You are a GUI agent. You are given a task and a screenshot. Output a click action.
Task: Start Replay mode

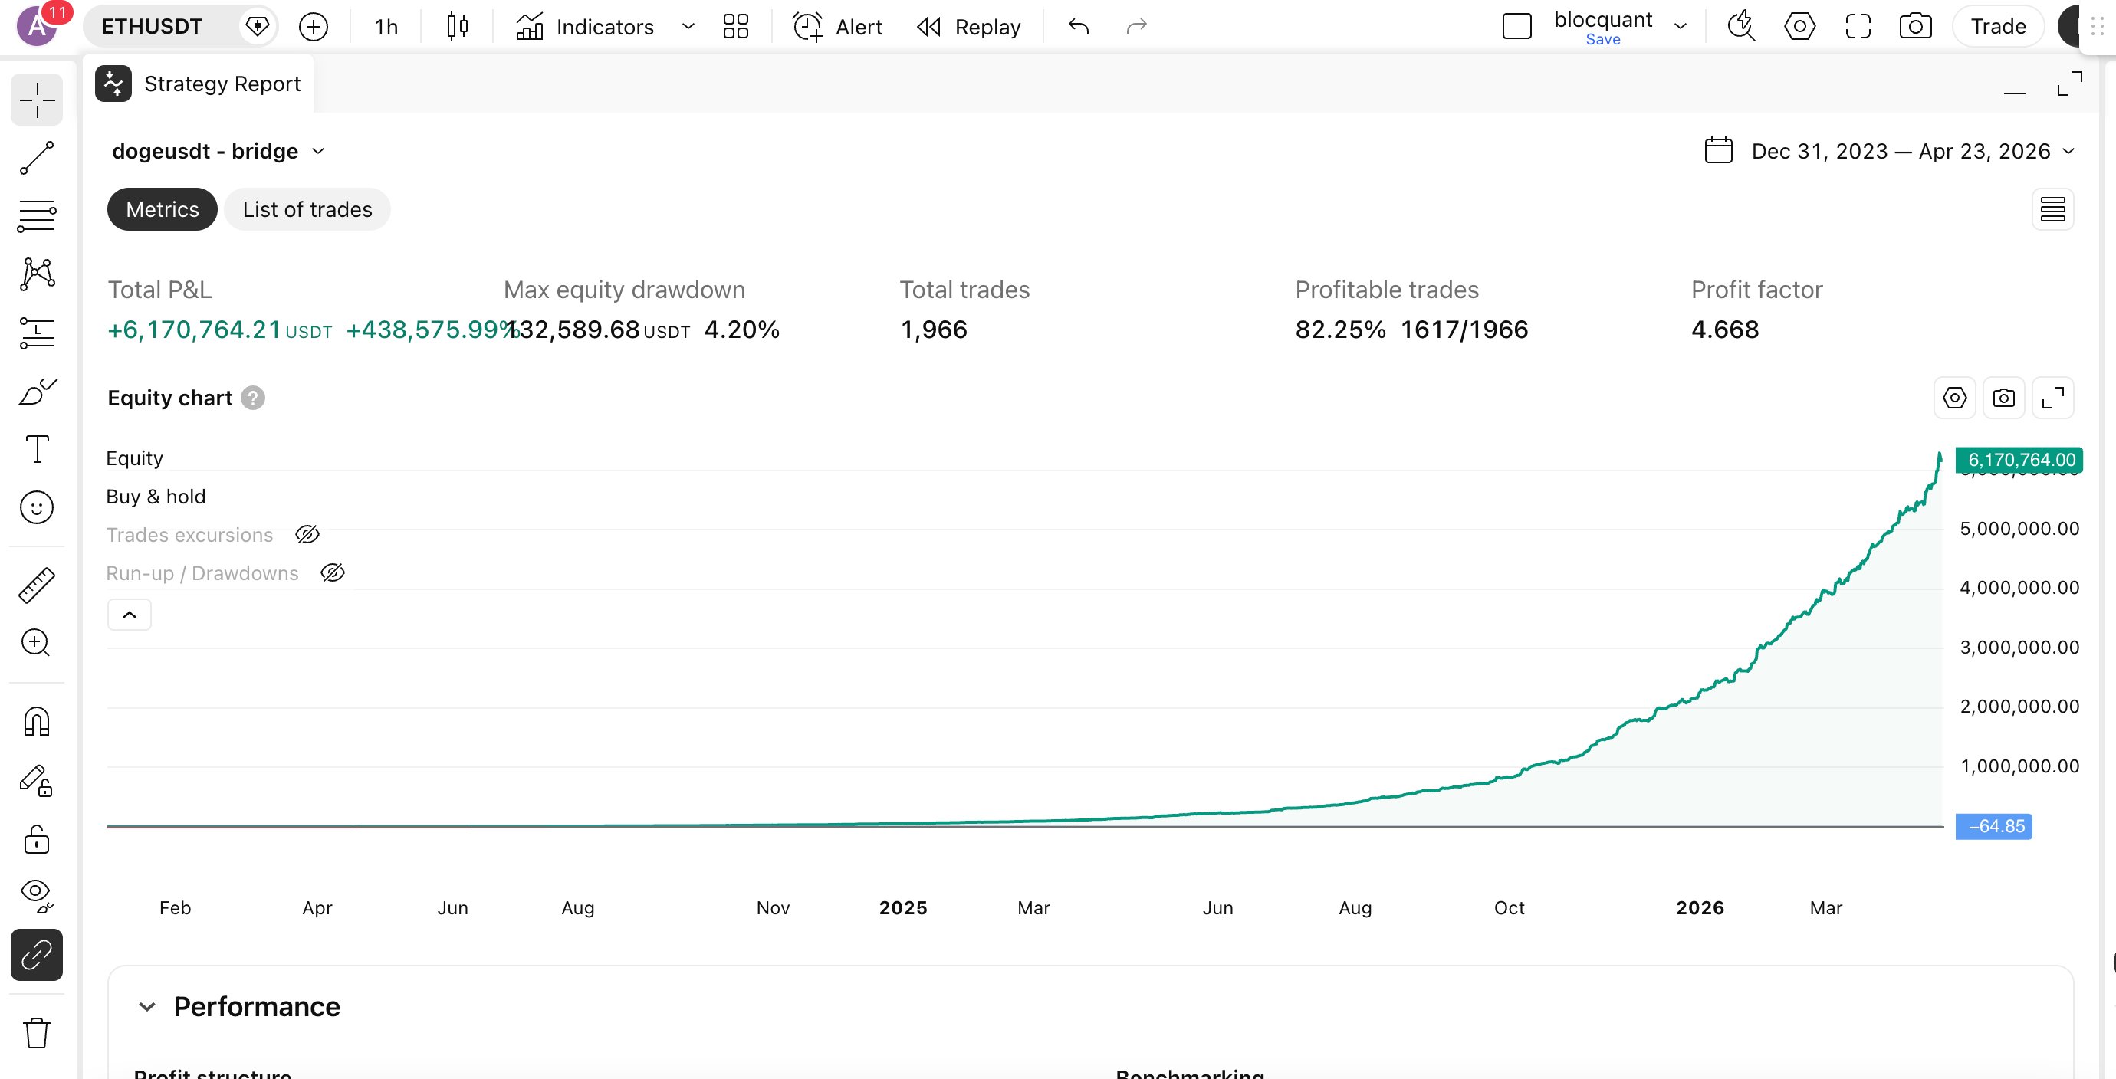[969, 26]
